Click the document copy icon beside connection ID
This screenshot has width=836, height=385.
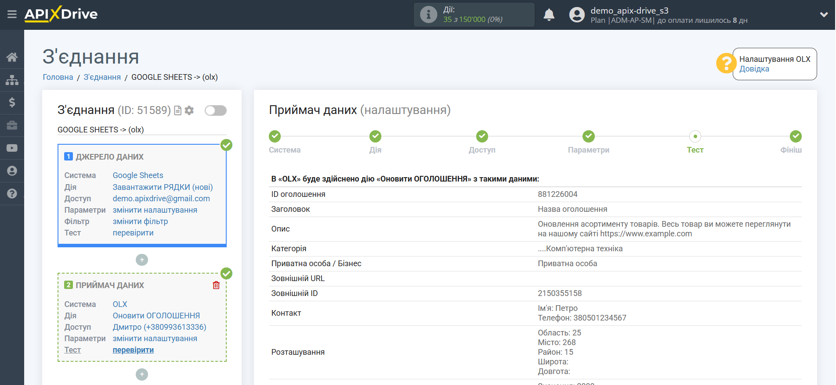click(x=177, y=111)
